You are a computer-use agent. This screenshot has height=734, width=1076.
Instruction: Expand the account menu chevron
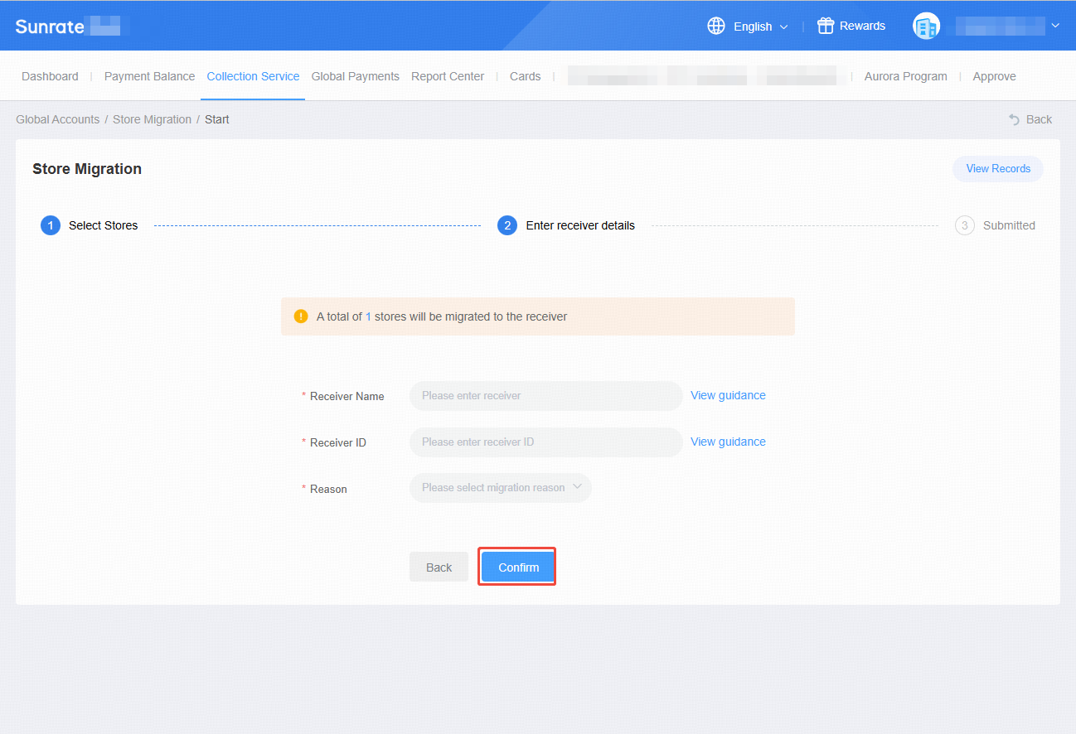pos(1055,26)
